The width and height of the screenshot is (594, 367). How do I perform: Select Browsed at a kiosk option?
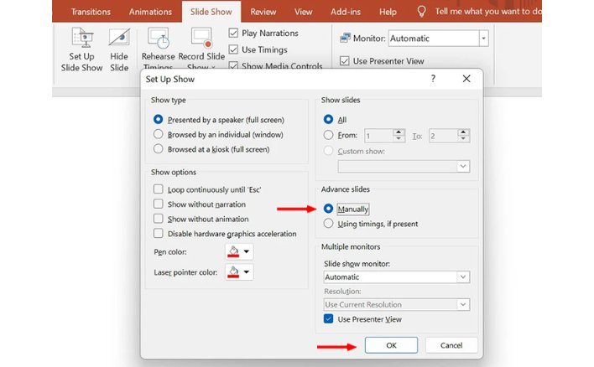click(x=159, y=149)
